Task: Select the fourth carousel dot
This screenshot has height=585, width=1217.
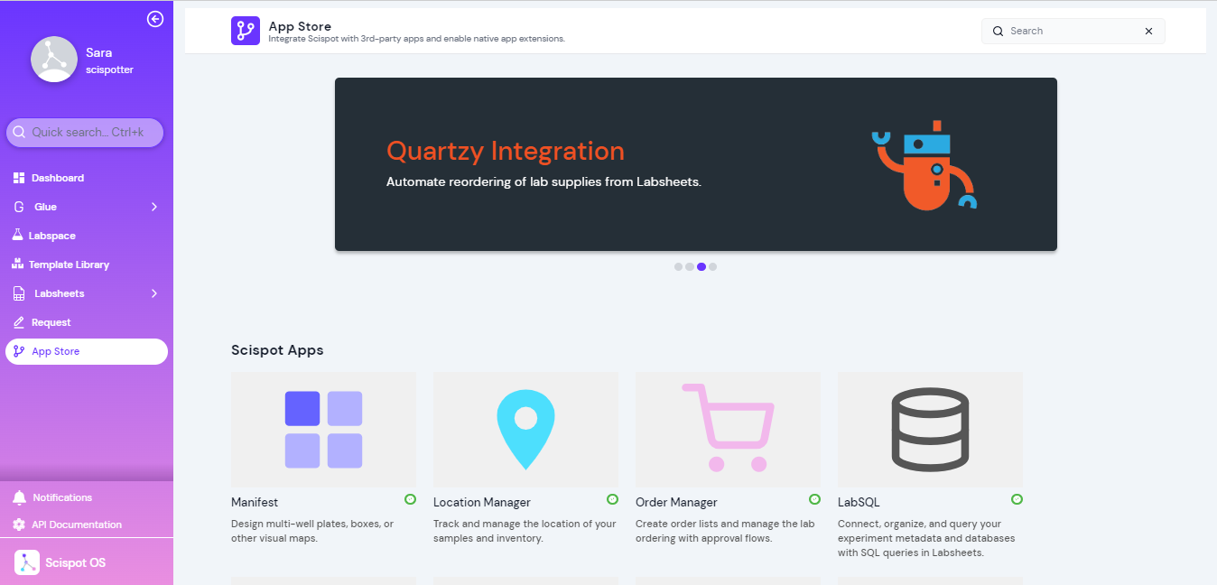Action: [713, 266]
